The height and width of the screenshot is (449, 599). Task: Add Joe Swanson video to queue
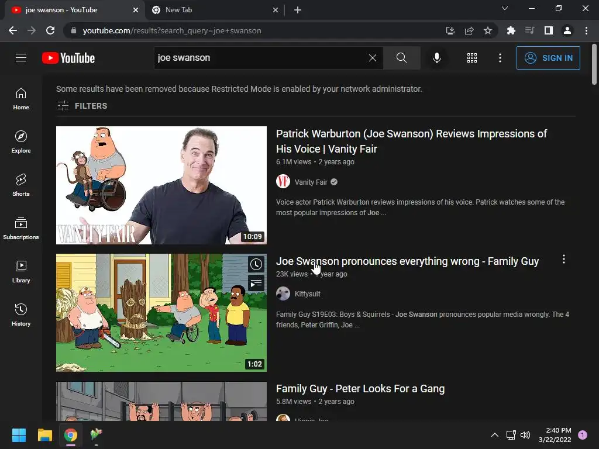click(256, 284)
